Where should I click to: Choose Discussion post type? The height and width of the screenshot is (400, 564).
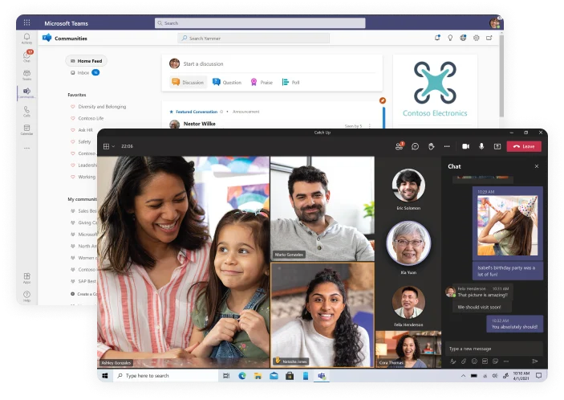pyautogui.click(x=188, y=82)
